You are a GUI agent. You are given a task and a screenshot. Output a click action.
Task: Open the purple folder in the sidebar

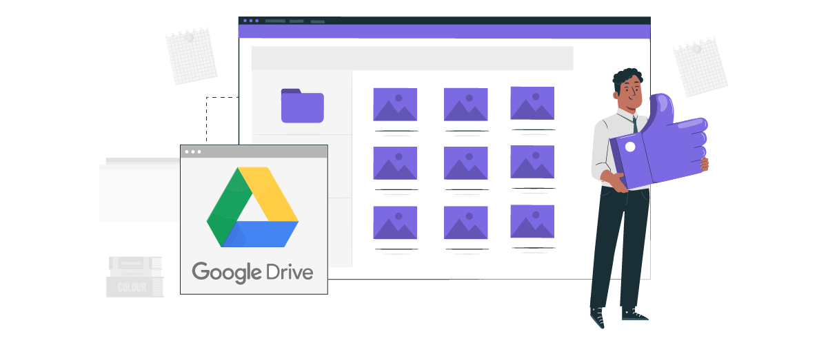click(302, 105)
